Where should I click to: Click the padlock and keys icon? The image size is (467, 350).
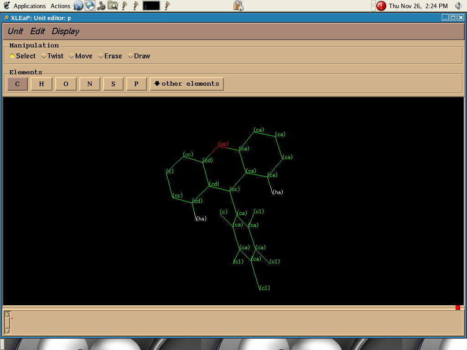point(238,5)
